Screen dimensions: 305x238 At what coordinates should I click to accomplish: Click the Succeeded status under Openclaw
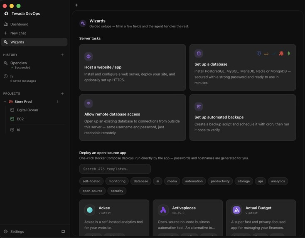coord(21,67)
